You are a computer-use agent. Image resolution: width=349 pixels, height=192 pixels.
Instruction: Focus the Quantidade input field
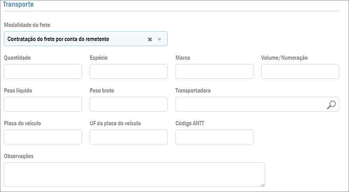tap(43, 71)
